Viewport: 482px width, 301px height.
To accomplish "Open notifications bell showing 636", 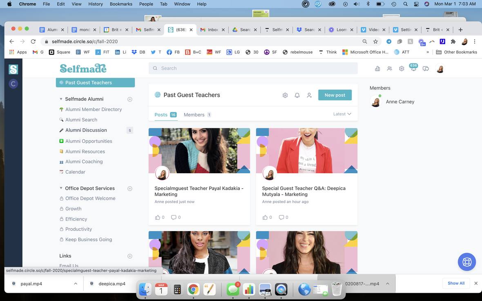I will [413, 68].
